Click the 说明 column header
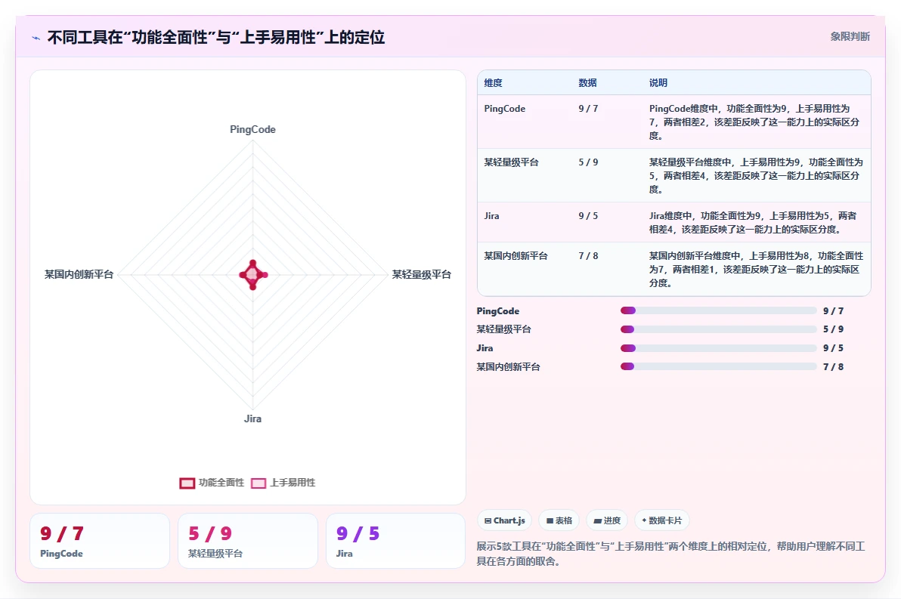 pyautogui.click(x=658, y=82)
